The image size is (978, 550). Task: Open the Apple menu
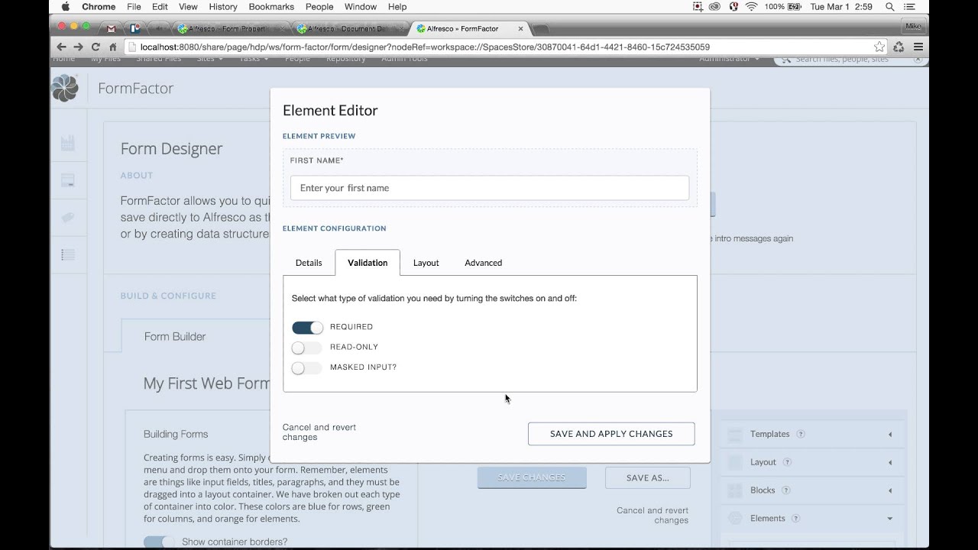pos(65,7)
